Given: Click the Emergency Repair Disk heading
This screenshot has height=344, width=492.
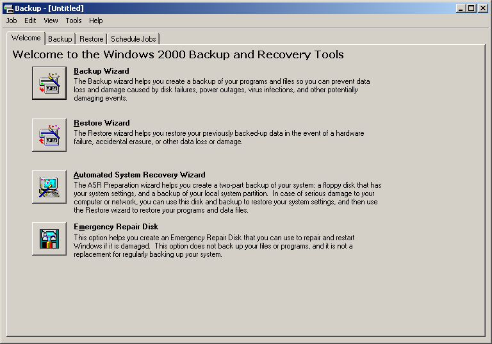Looking at the screenshot, I should [x=116, y=227].
